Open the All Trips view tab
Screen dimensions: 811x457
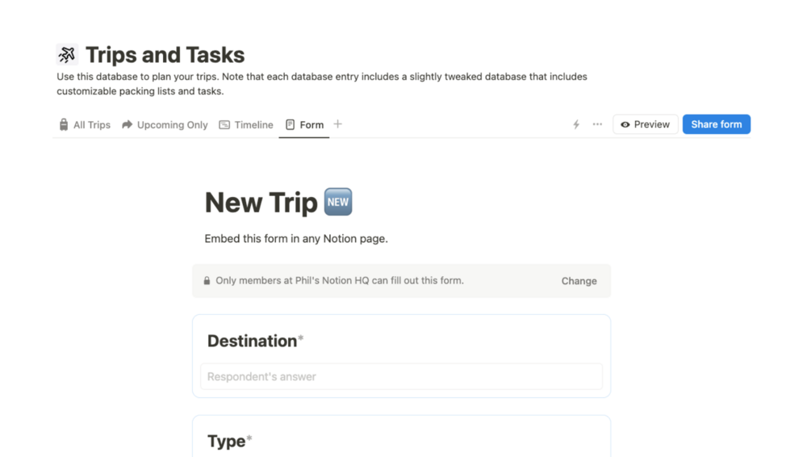click(x=85, y=125)
